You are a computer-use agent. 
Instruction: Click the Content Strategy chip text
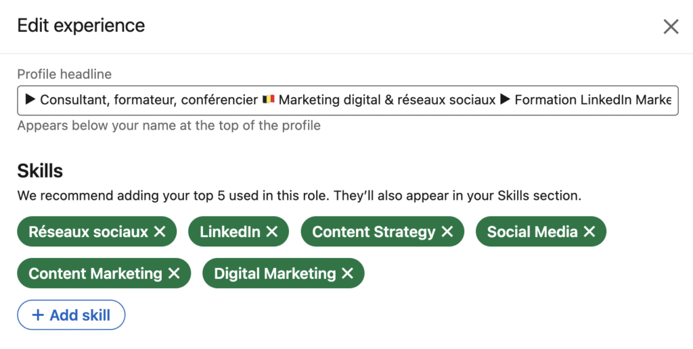pyautogui.click(x=374, y=232)
